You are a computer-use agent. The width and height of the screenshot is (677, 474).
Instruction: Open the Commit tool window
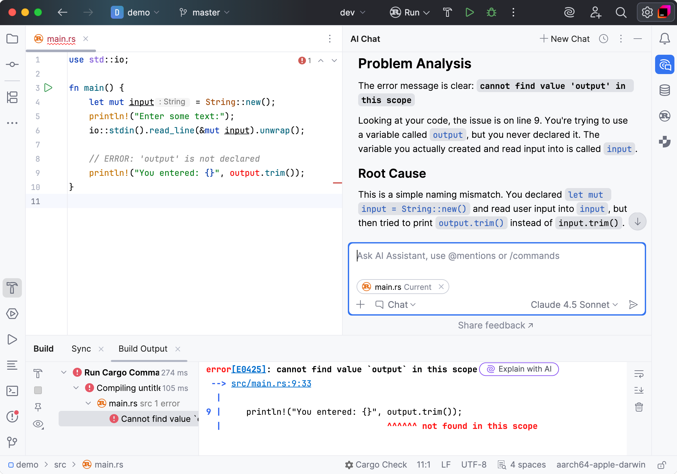point(12,64)
